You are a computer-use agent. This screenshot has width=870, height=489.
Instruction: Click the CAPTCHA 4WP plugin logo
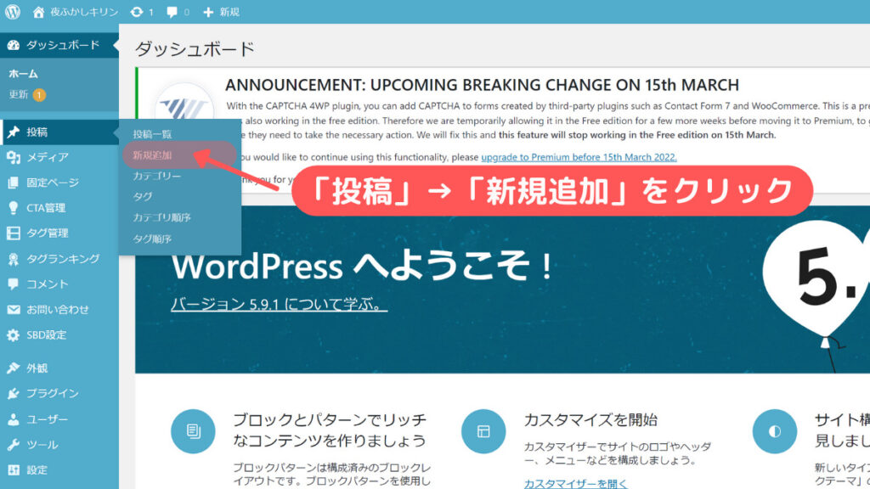[x=184, y=105]
